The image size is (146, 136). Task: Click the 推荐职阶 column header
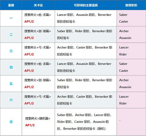click(x=131, y=5)
